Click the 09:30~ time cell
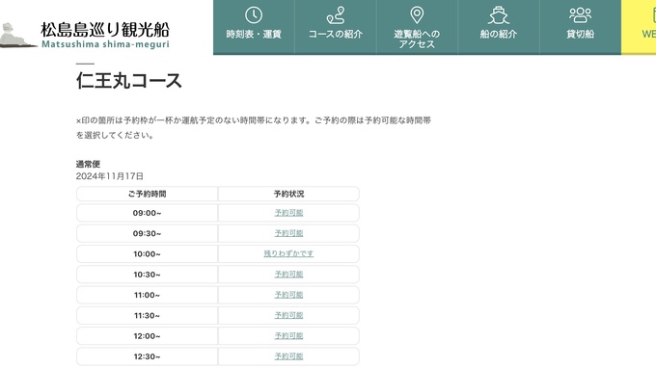656x368 pixels. (147, 233)
